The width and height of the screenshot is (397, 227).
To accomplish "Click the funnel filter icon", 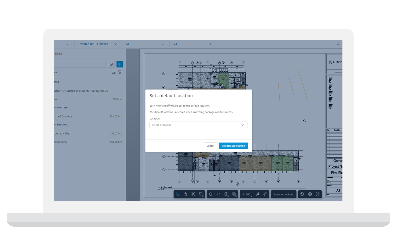I will click(120, 72).
